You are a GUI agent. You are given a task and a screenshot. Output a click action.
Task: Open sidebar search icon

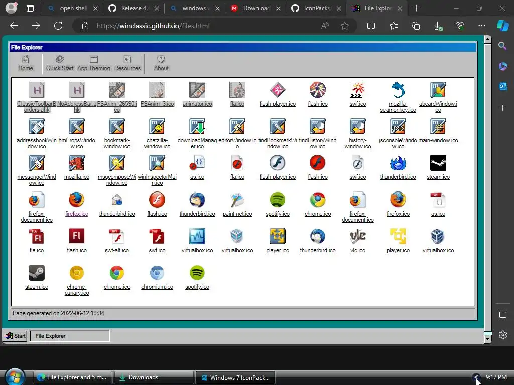click(x=502, y=46)
